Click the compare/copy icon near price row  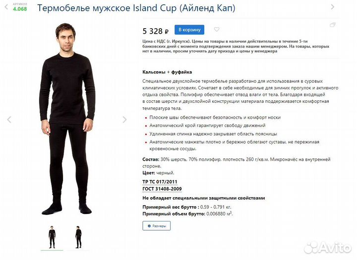[x=333, y=25]
